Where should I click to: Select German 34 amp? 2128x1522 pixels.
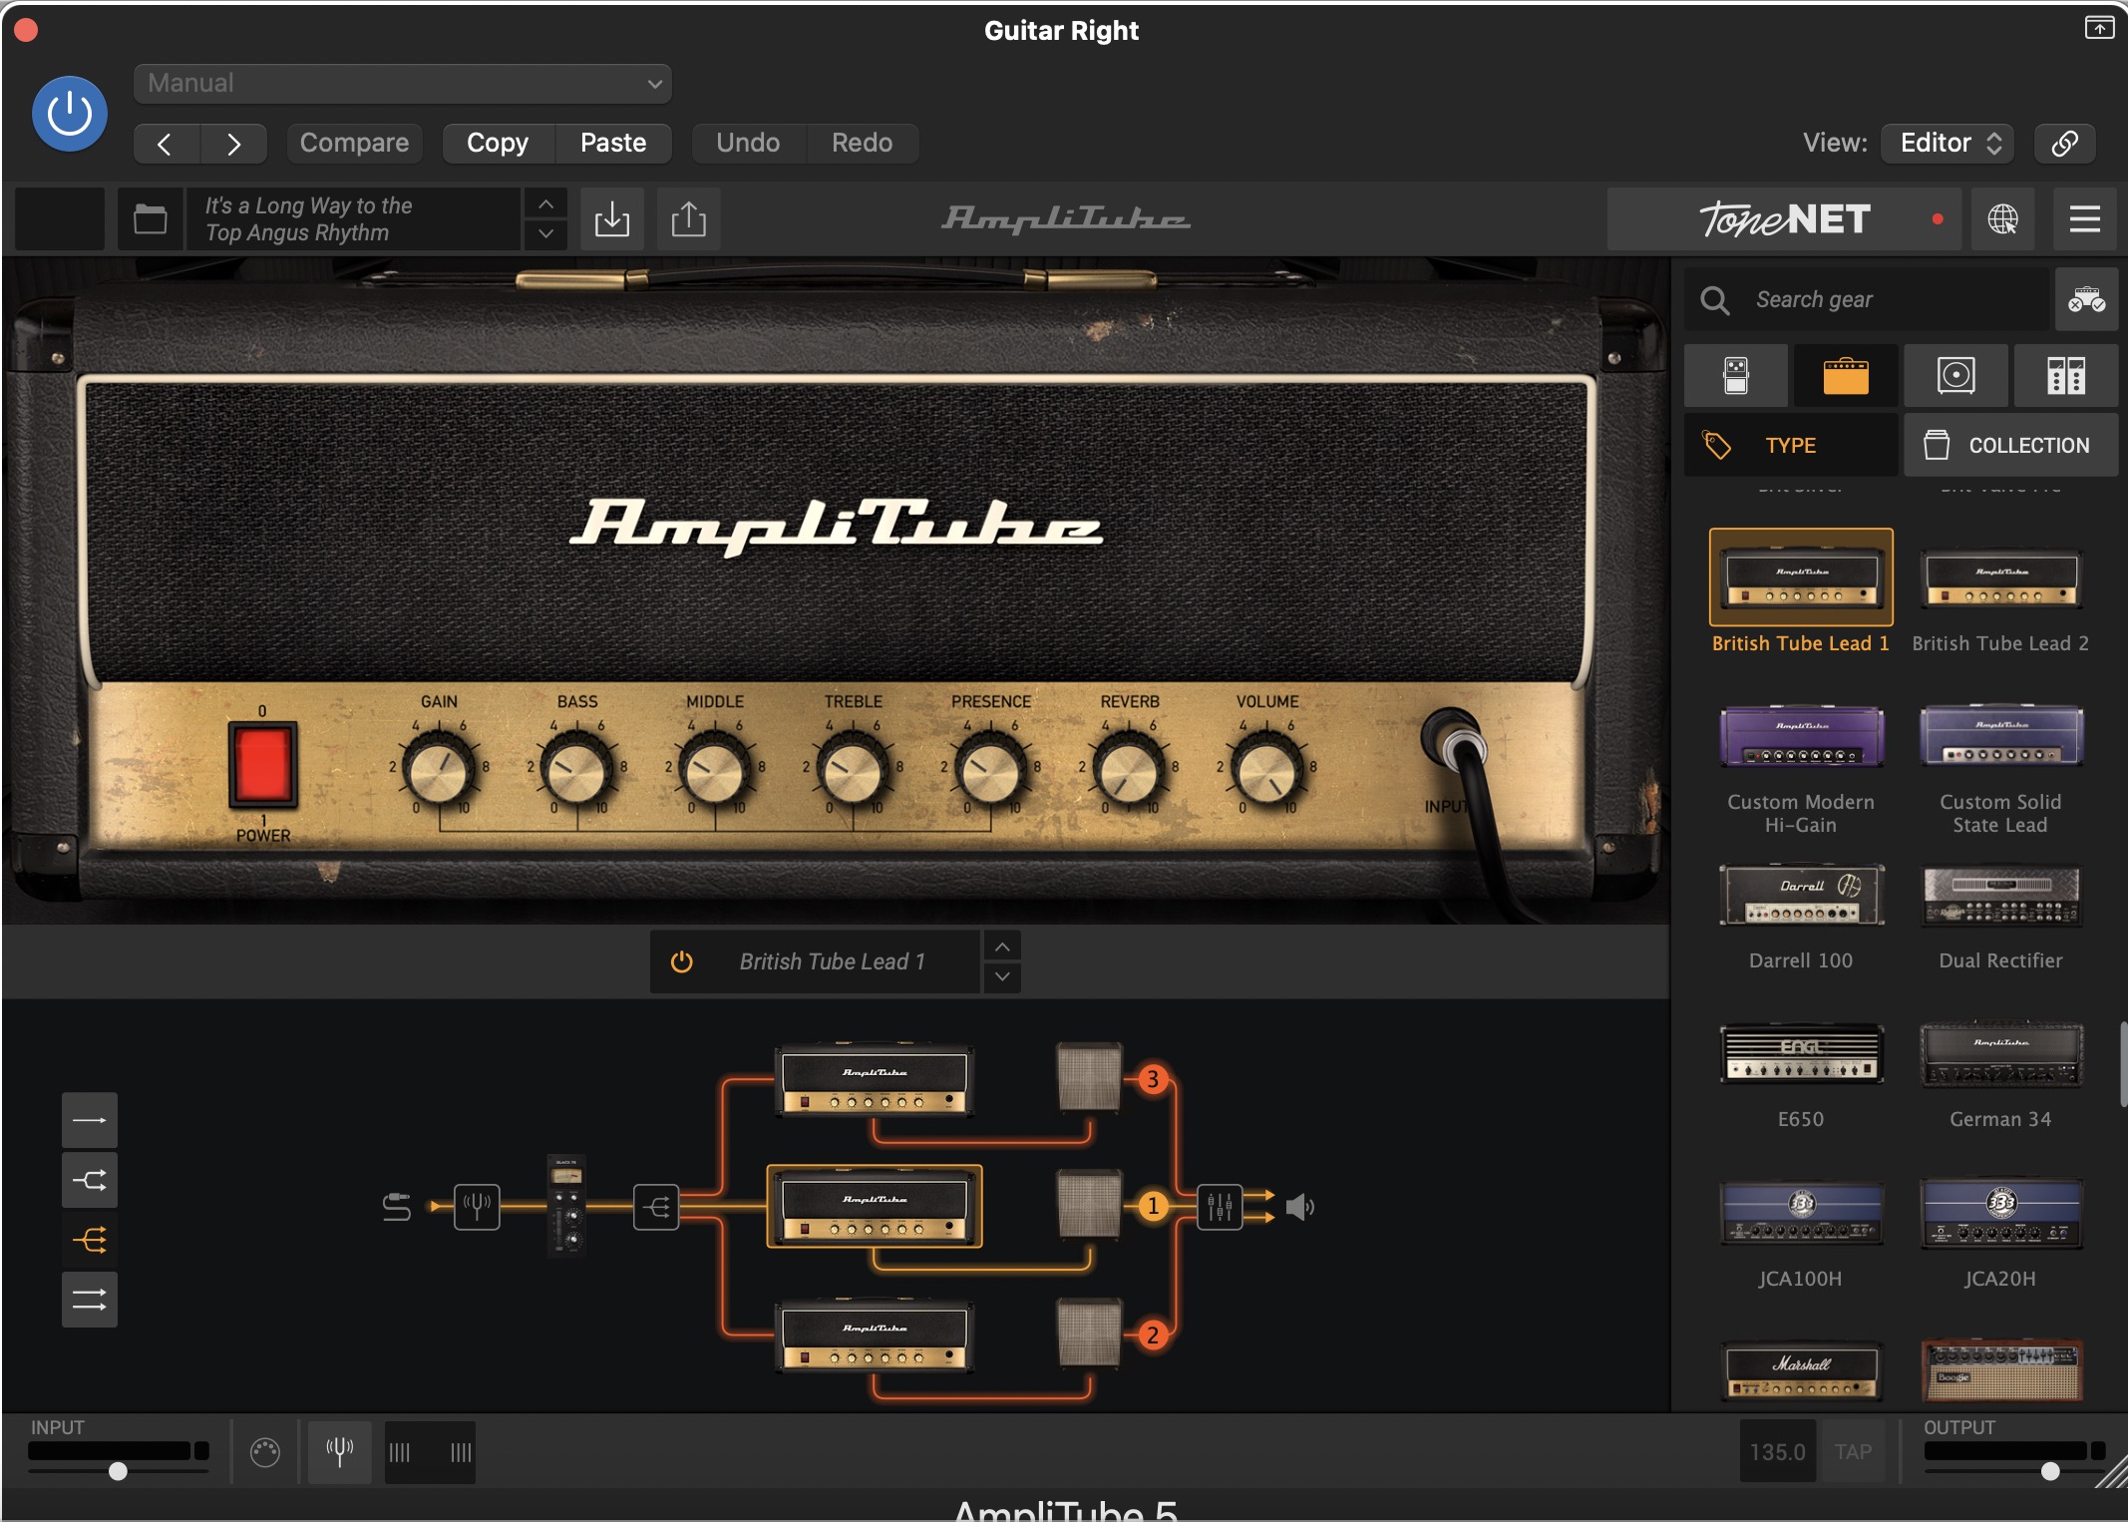point(2000,1054)
